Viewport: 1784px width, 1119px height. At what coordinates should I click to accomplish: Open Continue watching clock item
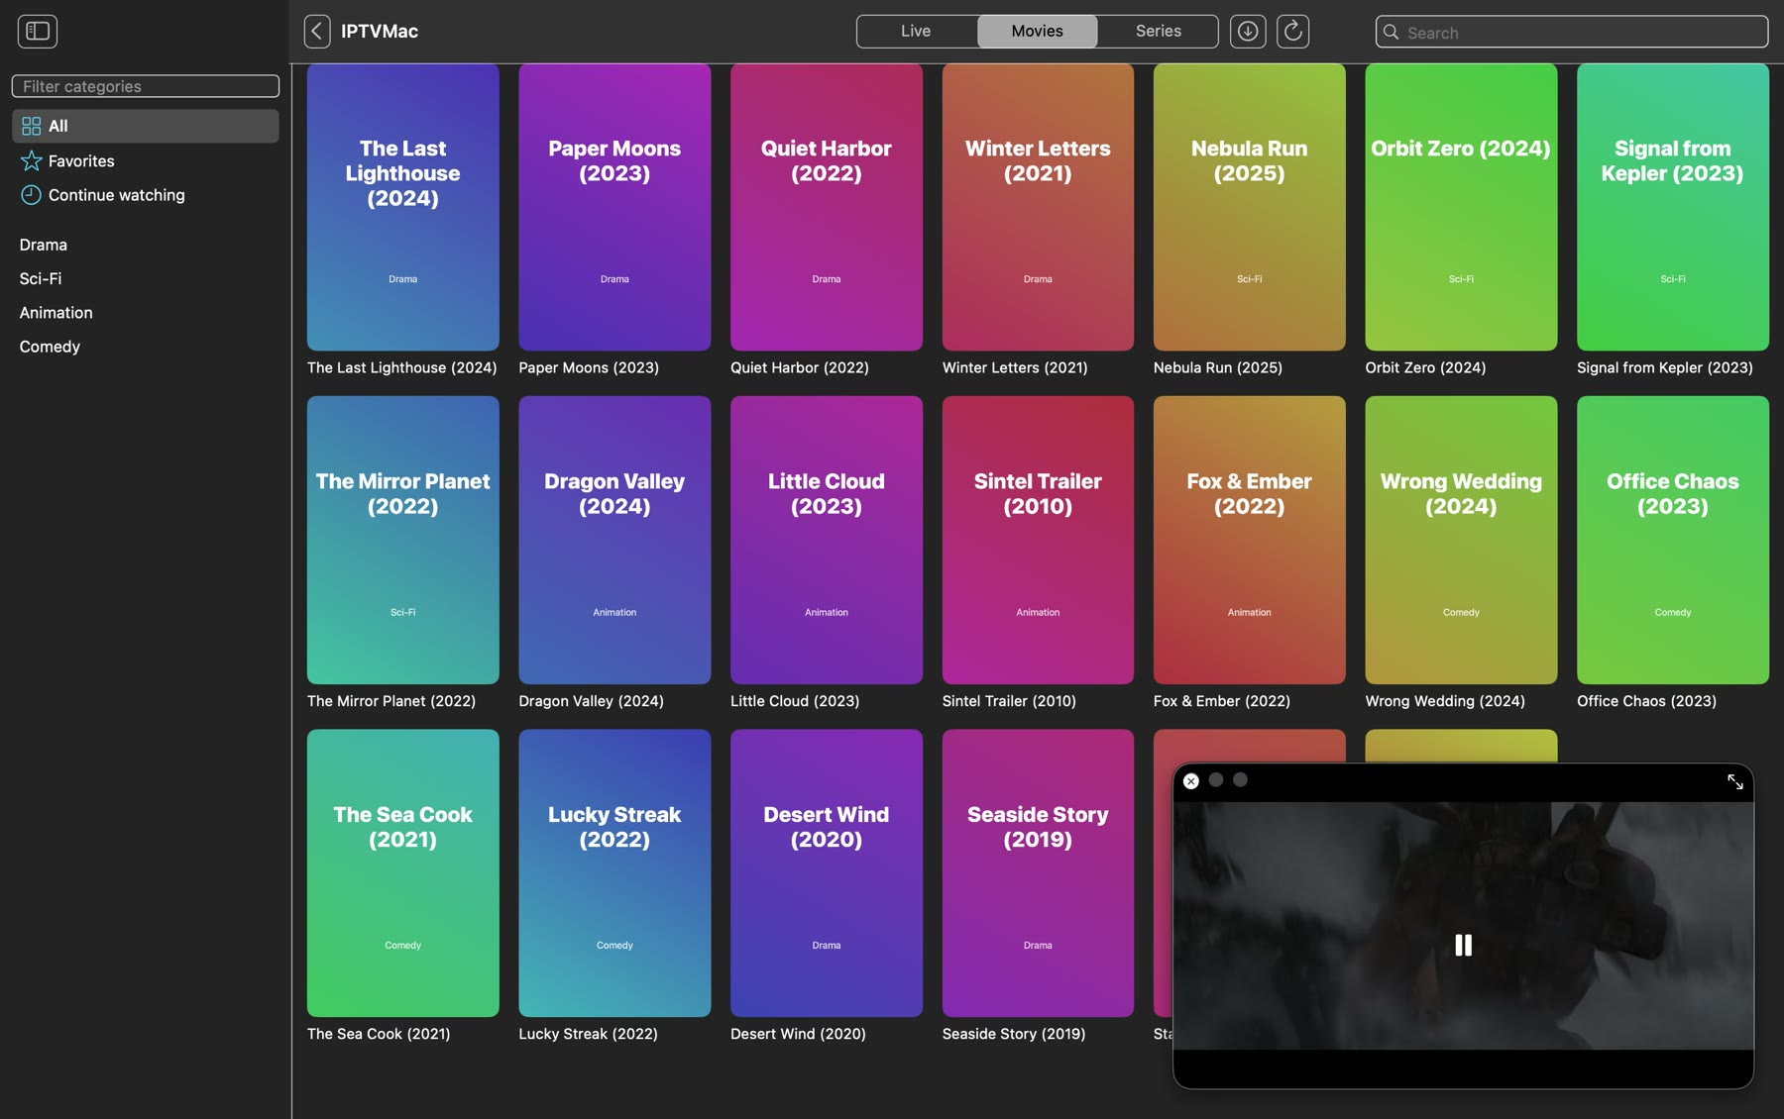click(146, 195)
